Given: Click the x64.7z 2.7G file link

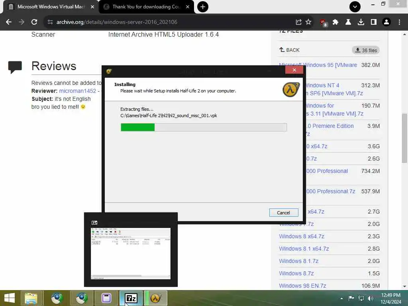Looking at the screenshot, I should tap(316, 212).
